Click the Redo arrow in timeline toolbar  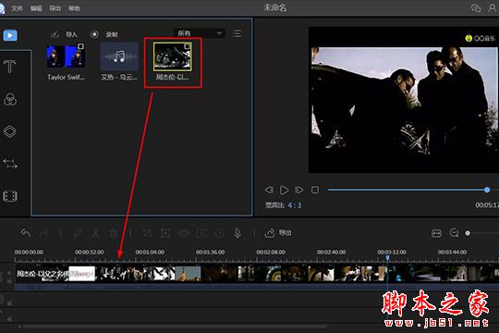tap(44, 233)
